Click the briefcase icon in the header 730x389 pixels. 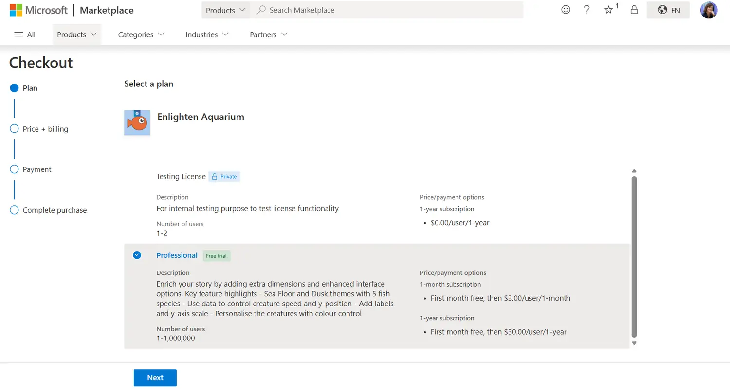pyautogui.click(x=634, y=10)
